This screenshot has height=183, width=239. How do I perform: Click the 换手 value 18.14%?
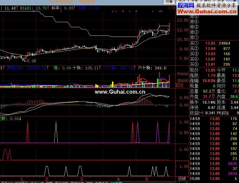tap(209, 102)
